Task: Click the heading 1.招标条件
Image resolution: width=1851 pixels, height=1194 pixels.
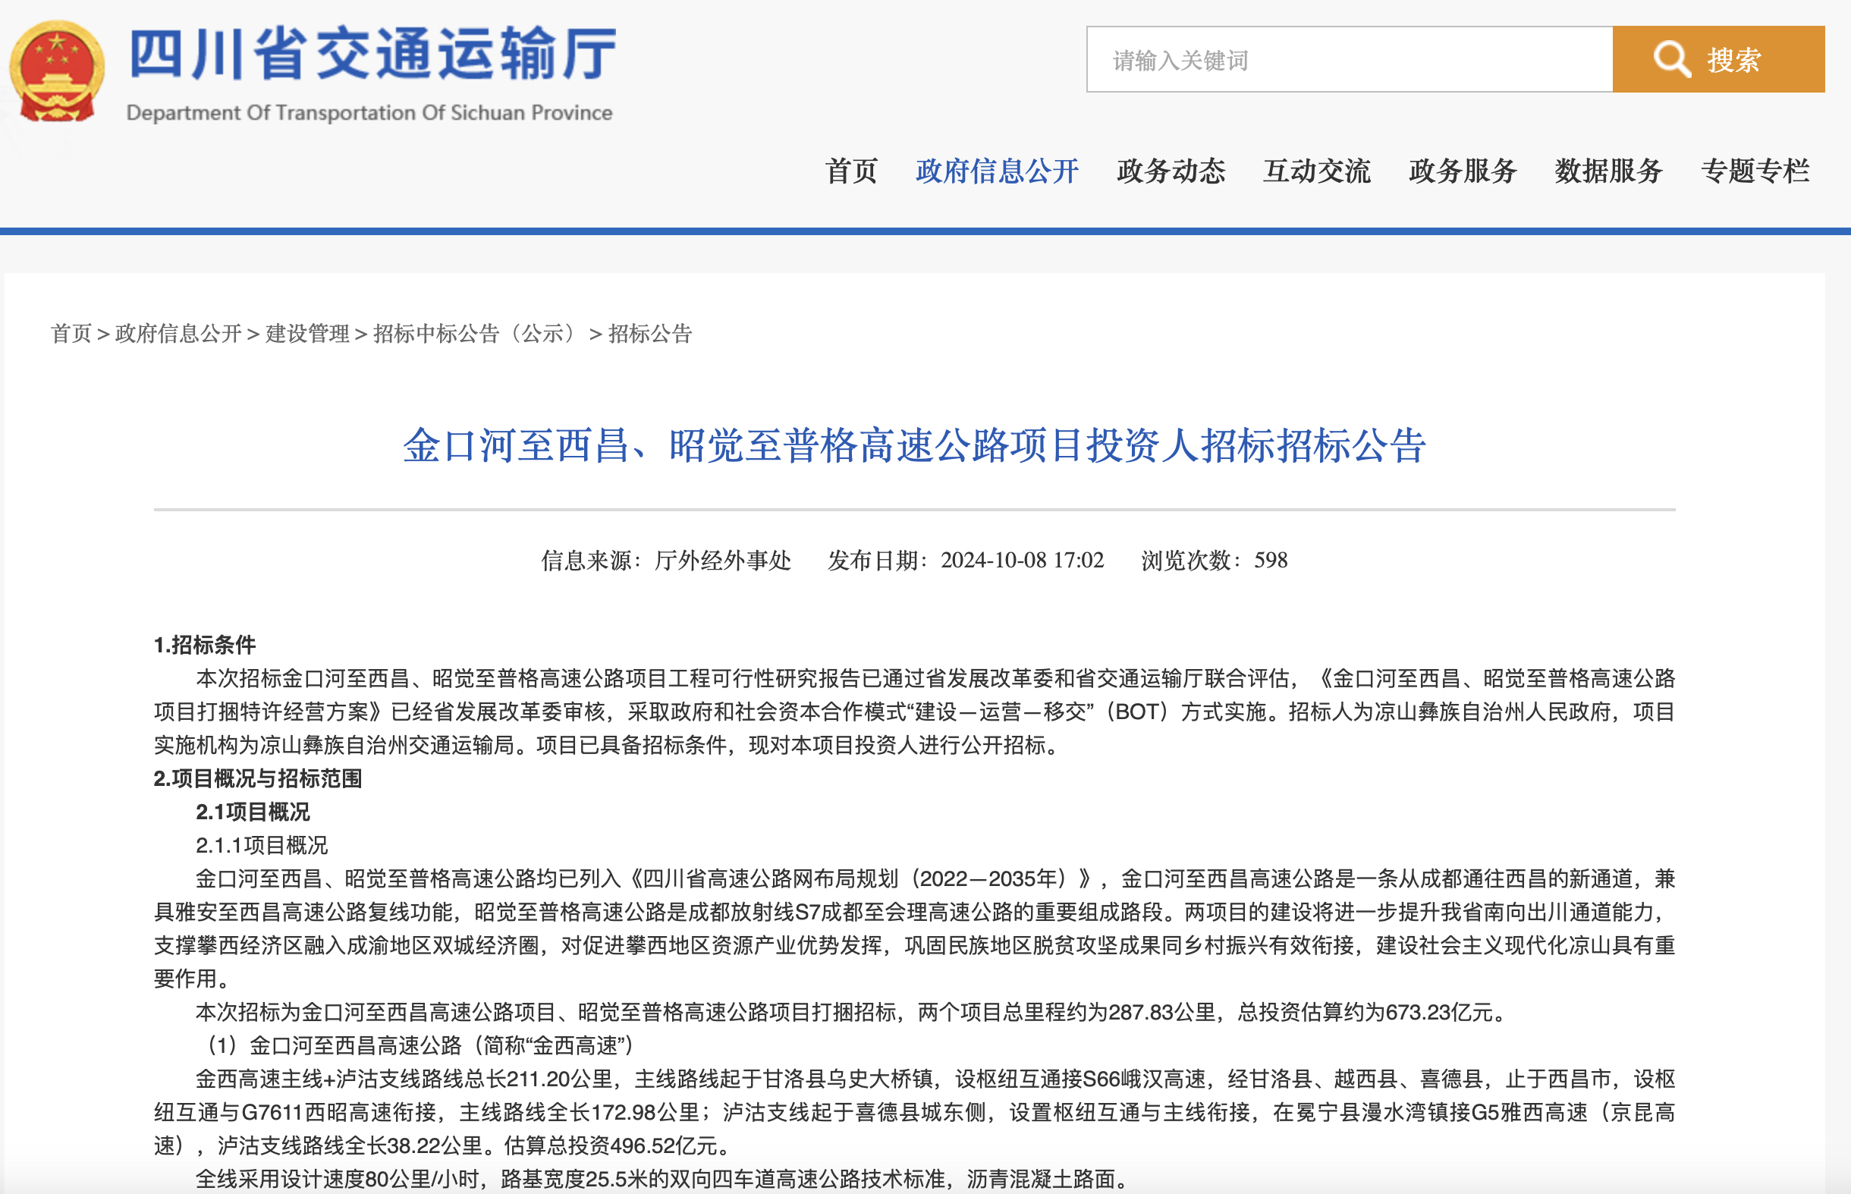Action: pyautogui.click(x=205, y=644)
